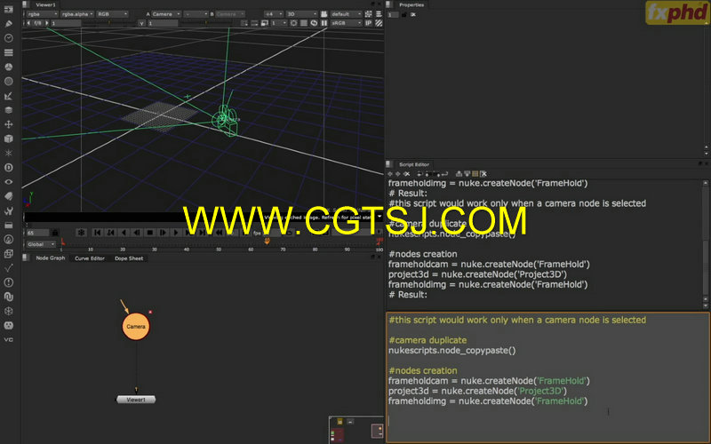The width and height of the screenshot is (711, 444).
Task: Run the script with the return-arrow icon
Action: (x=445, y=174)
